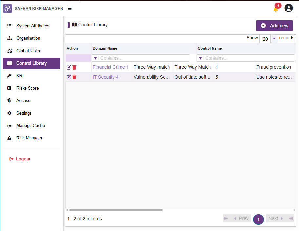The width and height of the screenshot is (299, 231).
Task: Select the Three Way match cell
Action: click(152, 67)
